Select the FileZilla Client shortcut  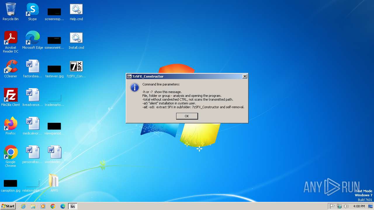click(x=11, y=98)
